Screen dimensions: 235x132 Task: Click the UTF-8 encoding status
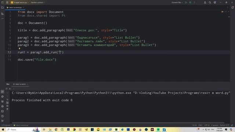click(207, 125)
